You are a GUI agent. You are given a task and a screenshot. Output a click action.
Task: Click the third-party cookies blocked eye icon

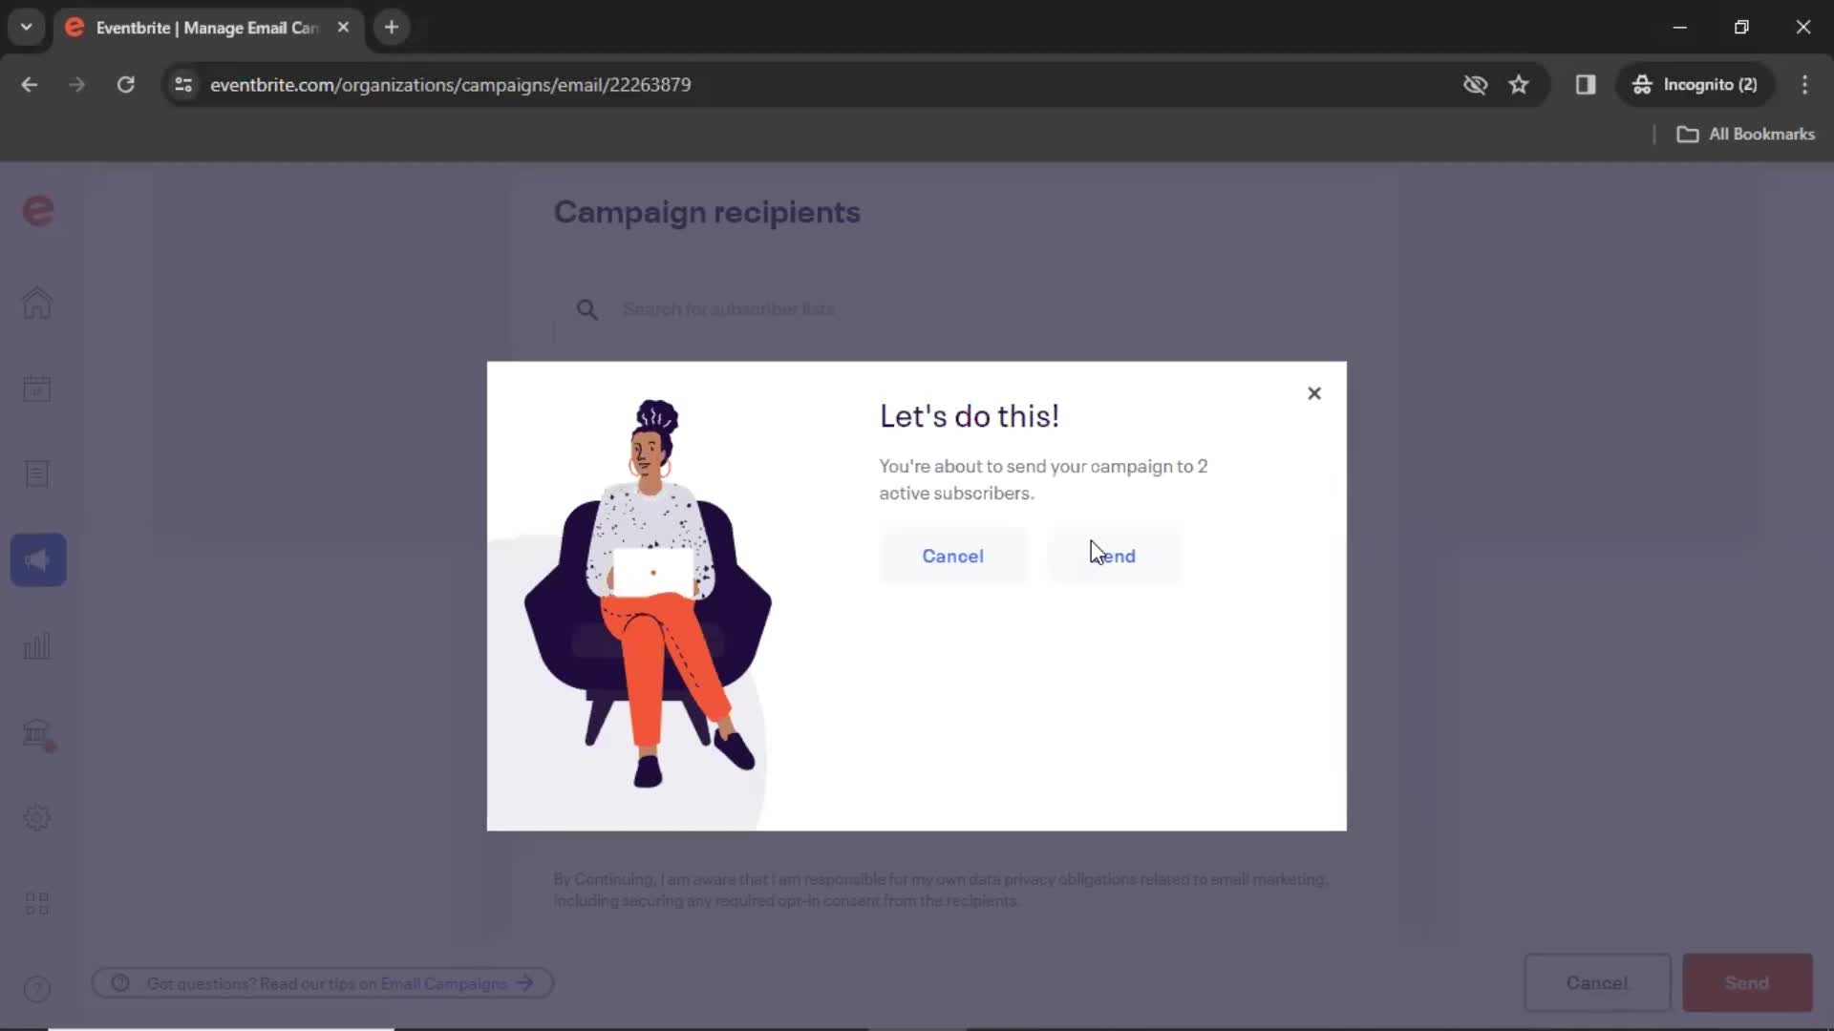point(1475,85)
